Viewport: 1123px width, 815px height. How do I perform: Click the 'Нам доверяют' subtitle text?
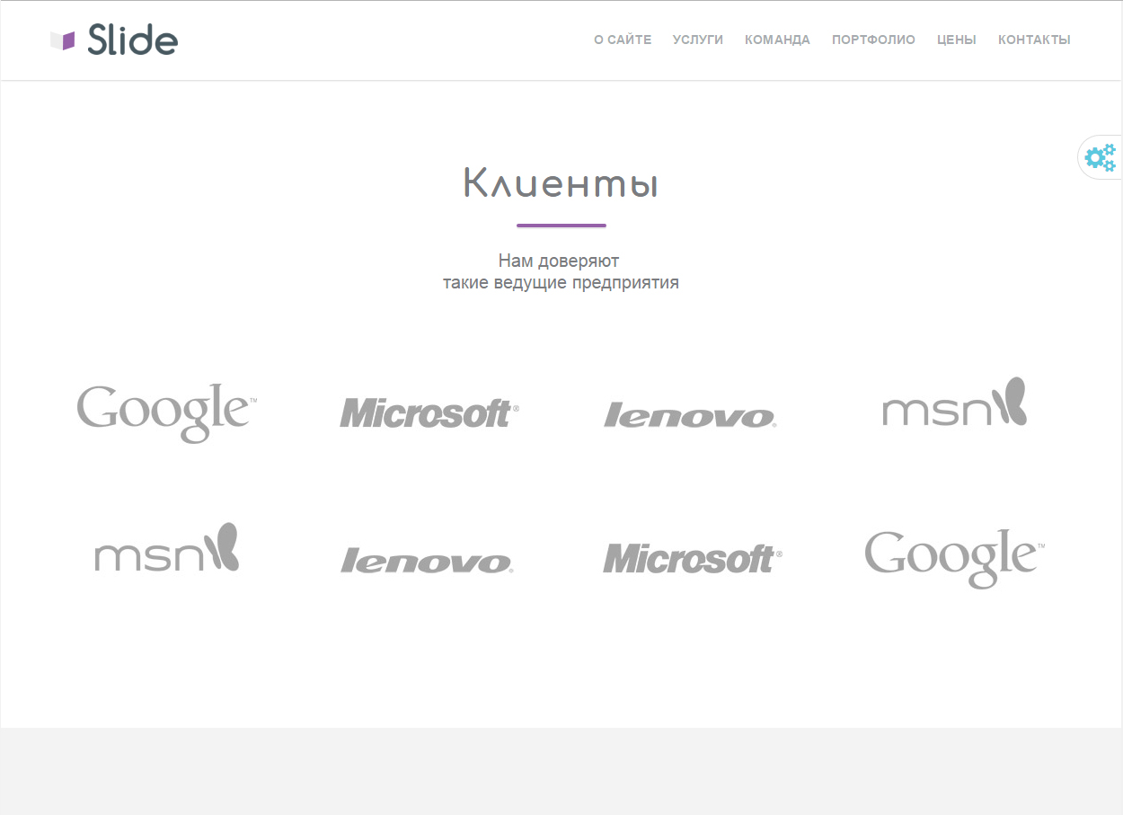click(559, 261)
